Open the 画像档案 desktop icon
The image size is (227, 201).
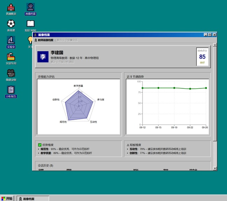[x=30, y=9]
